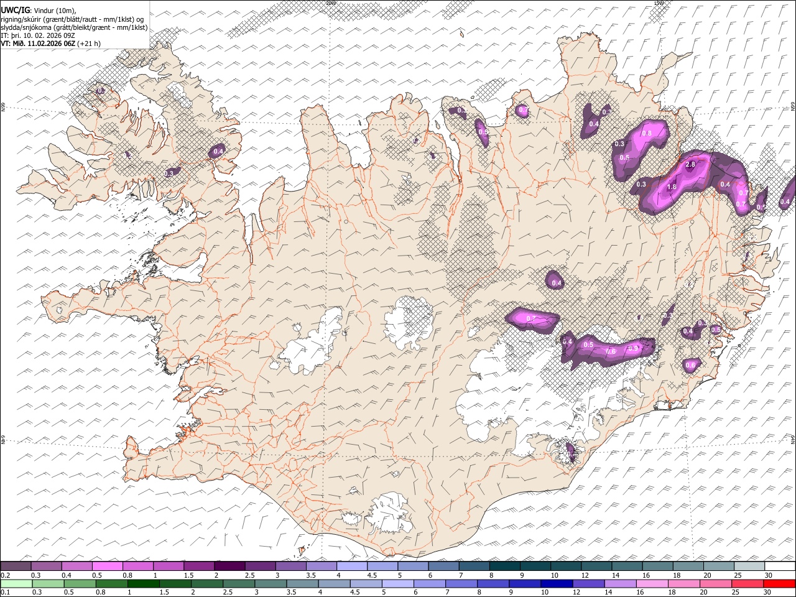Select lower legend deep blue swatch at 10
The image size is (796, 597).
click(557, 583)
